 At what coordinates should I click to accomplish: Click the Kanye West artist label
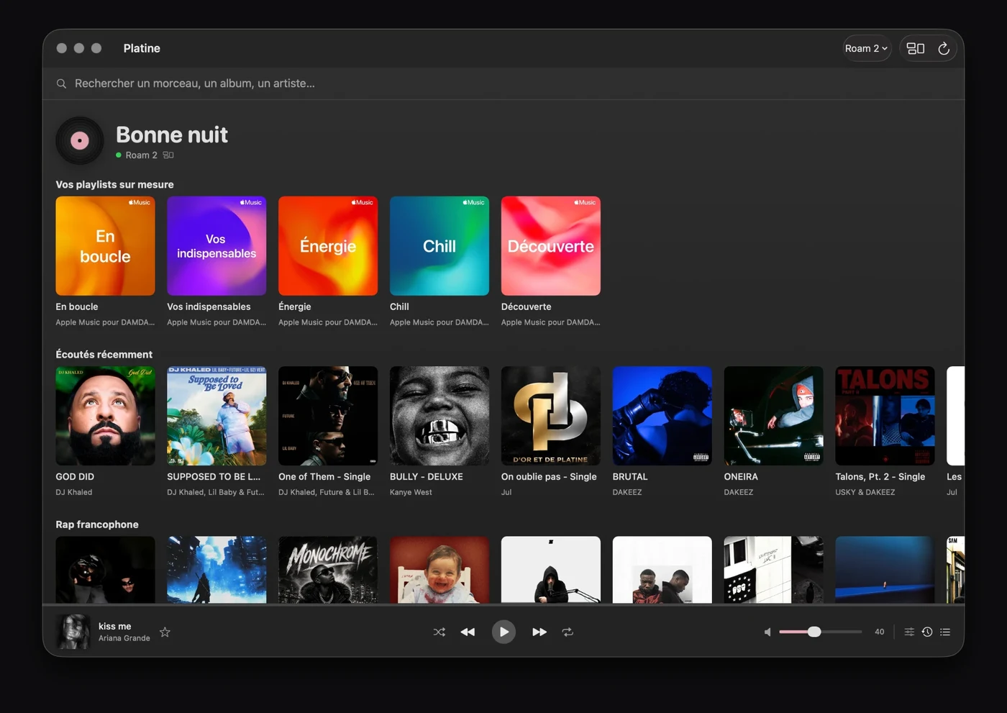click(411, 492)
